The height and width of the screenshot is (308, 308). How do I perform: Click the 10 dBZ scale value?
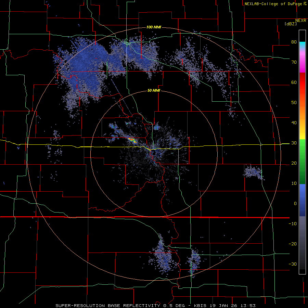(294, 183)
